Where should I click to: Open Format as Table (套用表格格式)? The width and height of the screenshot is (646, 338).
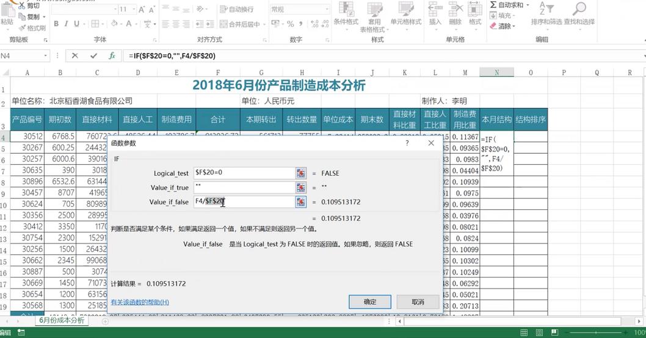[x=374, y=17]
